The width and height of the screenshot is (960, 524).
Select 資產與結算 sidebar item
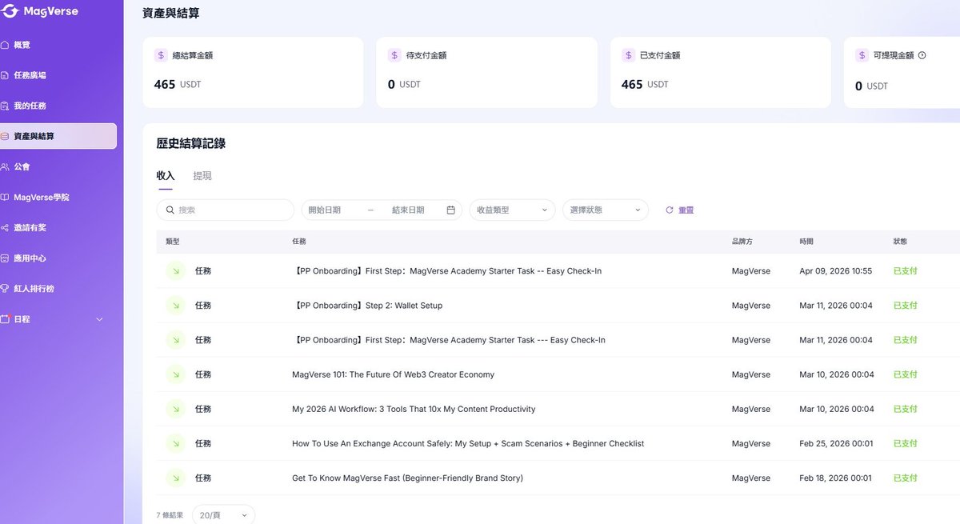tap(58, 136)
